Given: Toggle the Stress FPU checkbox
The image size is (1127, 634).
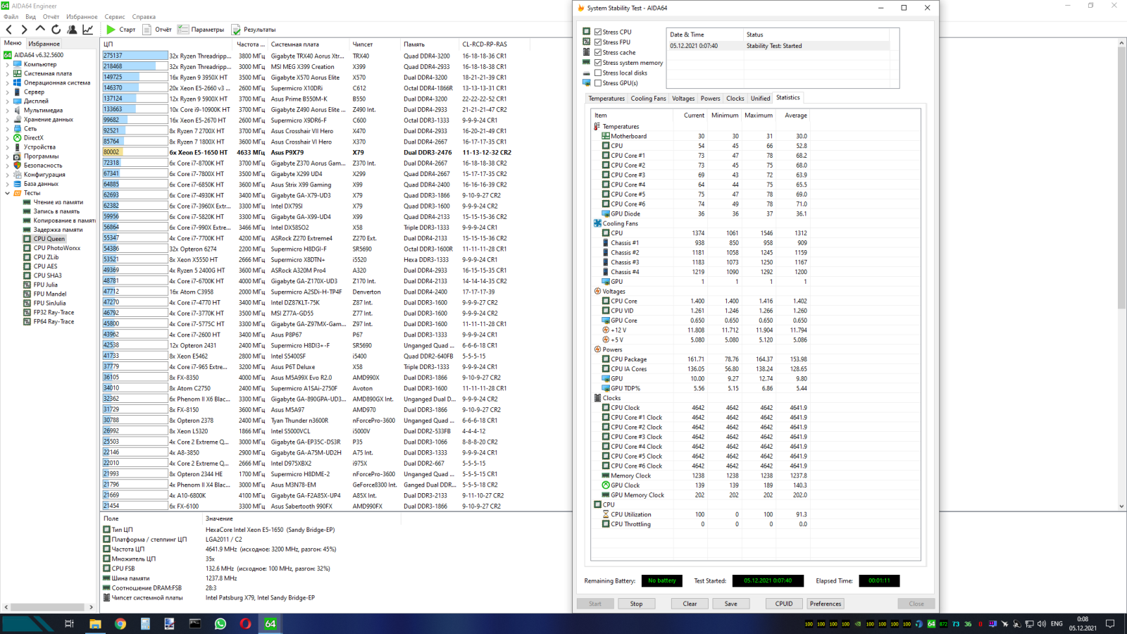Looking at the screenshot, I should 598,42.
